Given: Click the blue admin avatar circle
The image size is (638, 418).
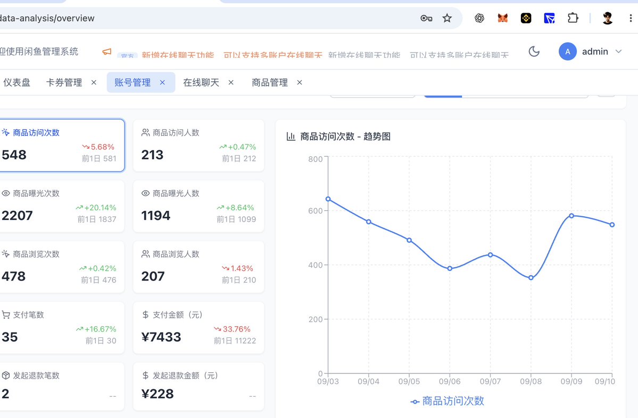Looking at the screenshot, I should point(568,52).
